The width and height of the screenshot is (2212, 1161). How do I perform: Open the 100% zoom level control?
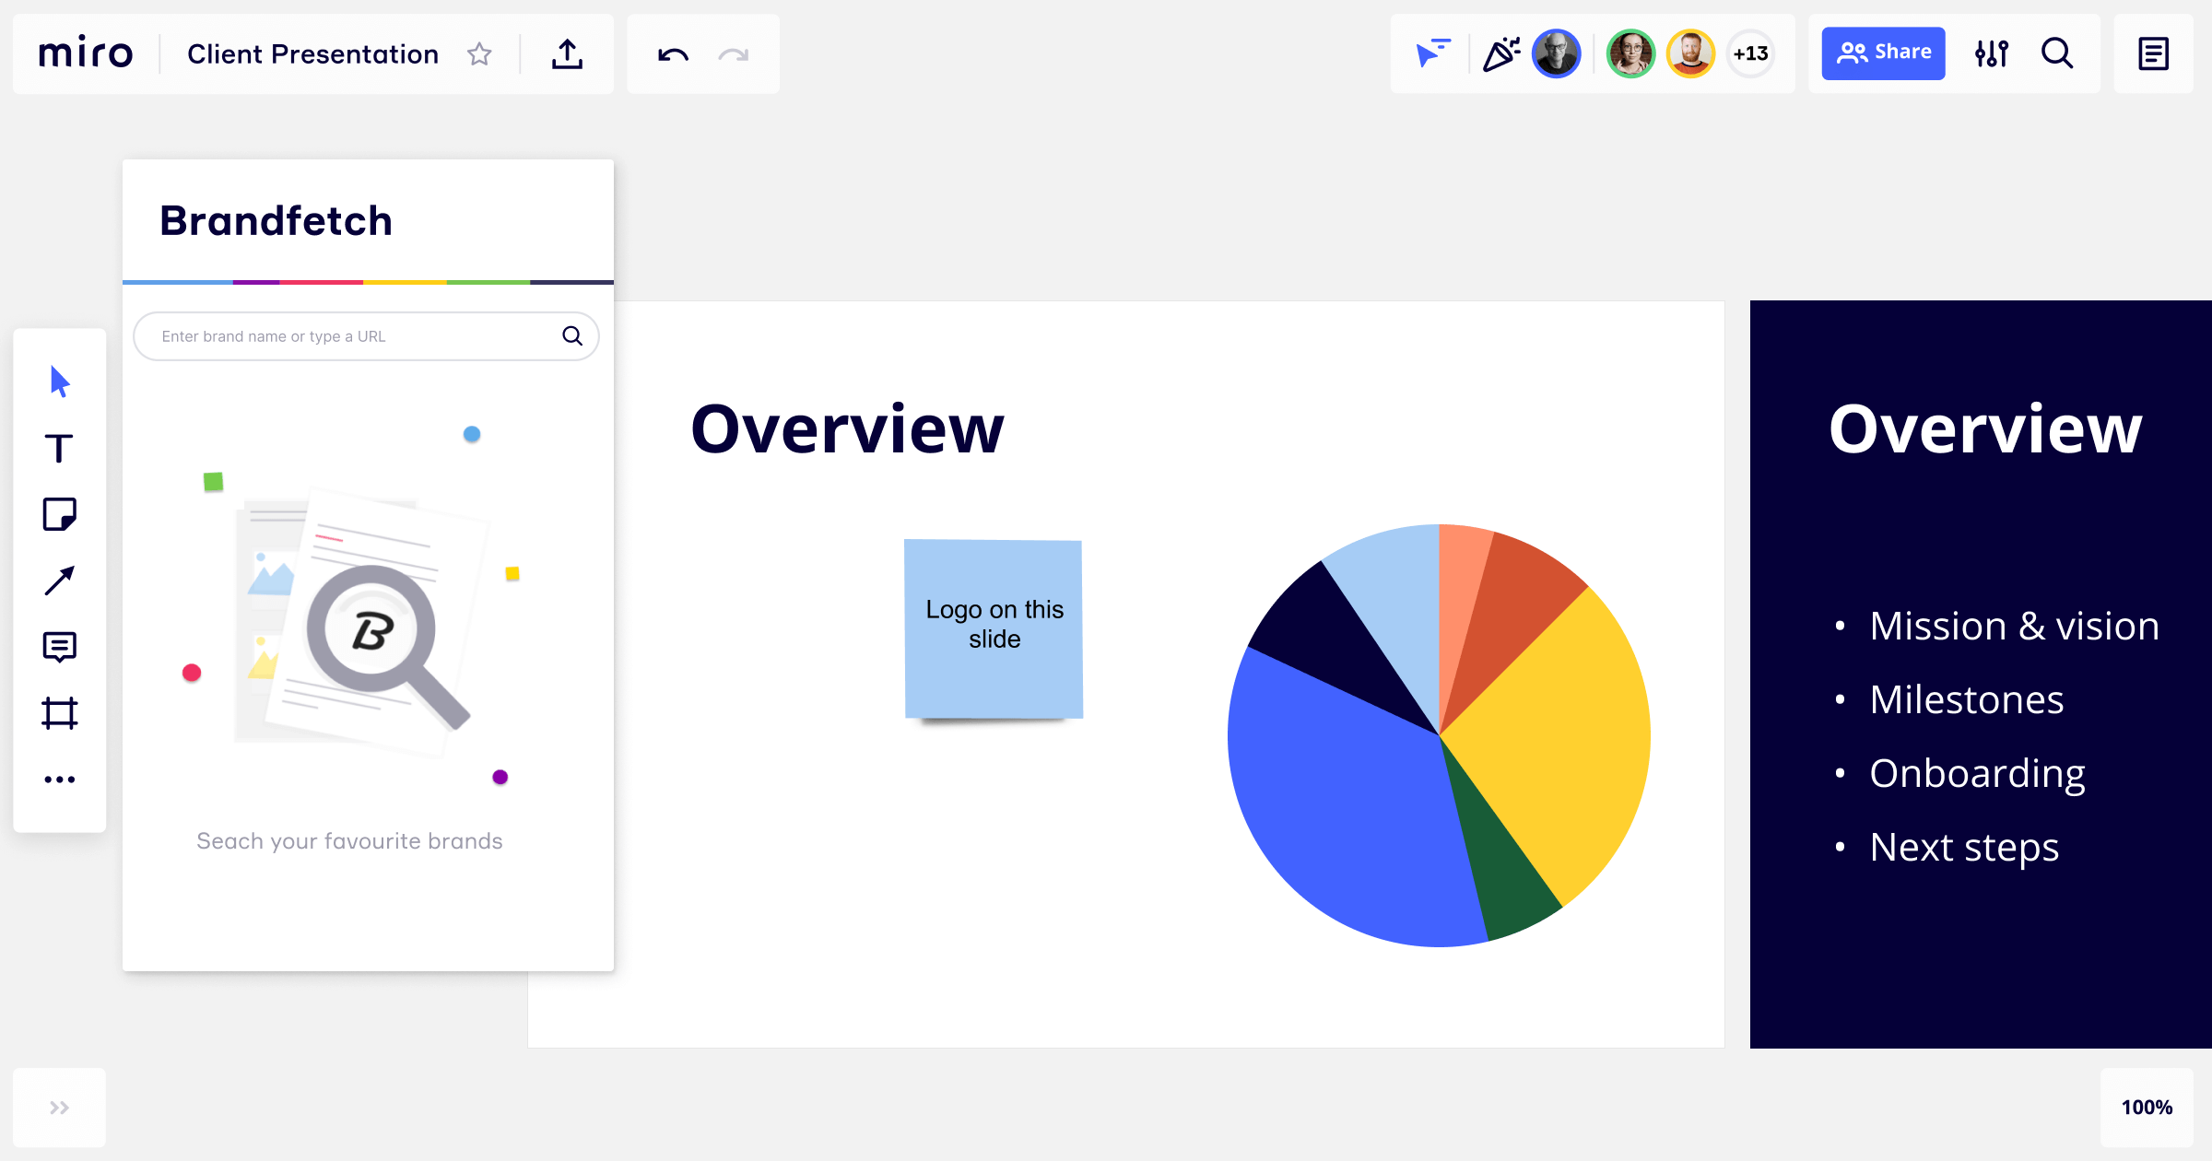point(2147,1108)
